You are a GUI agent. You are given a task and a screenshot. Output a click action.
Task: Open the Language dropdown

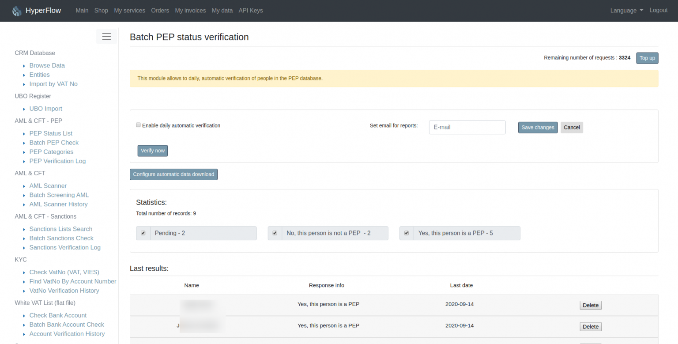625,10
